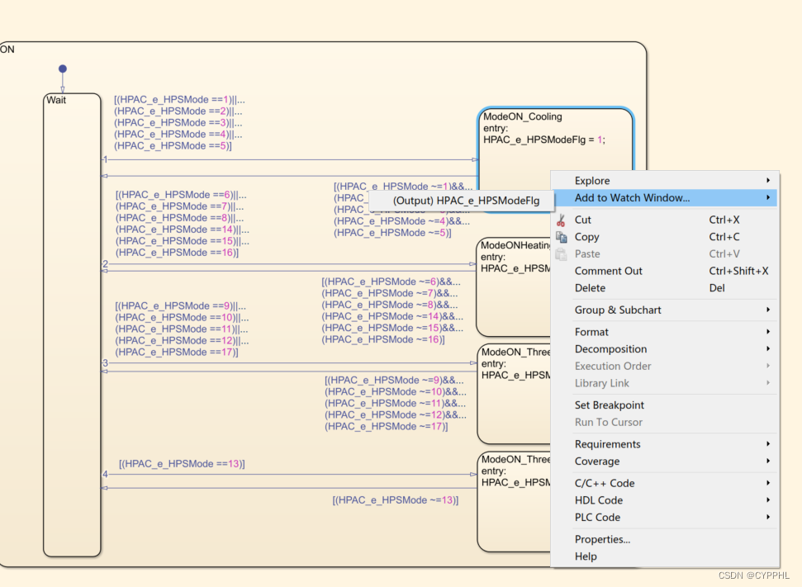The height and width of the screenshot is (587, 802).
Task: Expand the arrow beside Coverage
Action: [x=768, y=462]
